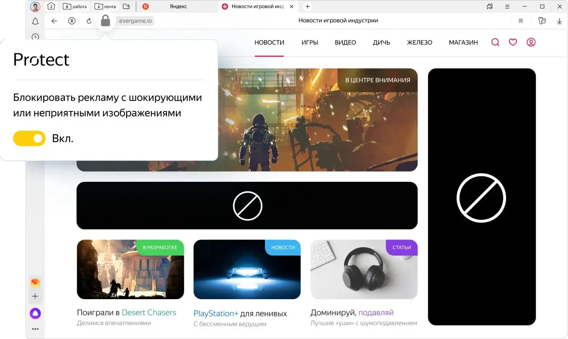Open the downloads arrow icon
Screen dimensions: 568x339
tap(559, 21)
